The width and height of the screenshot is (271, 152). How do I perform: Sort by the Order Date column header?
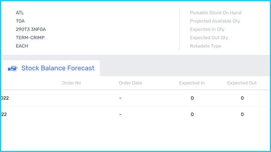[130, 83]
